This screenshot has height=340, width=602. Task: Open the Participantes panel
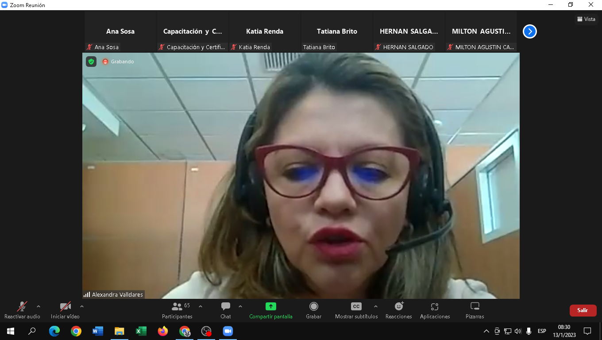(177, 310)
